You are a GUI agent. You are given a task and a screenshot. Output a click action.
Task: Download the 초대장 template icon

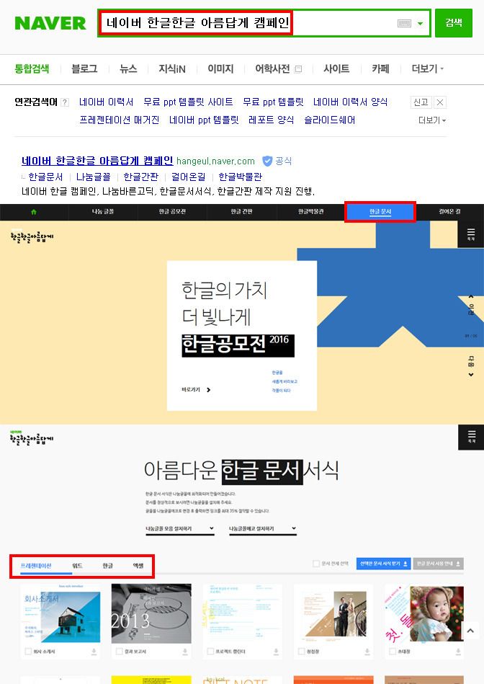pyautogui.click(x=458, y=652)
